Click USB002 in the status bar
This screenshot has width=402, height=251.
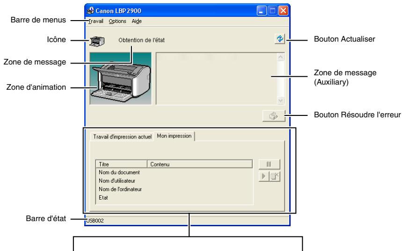point(95,221)
